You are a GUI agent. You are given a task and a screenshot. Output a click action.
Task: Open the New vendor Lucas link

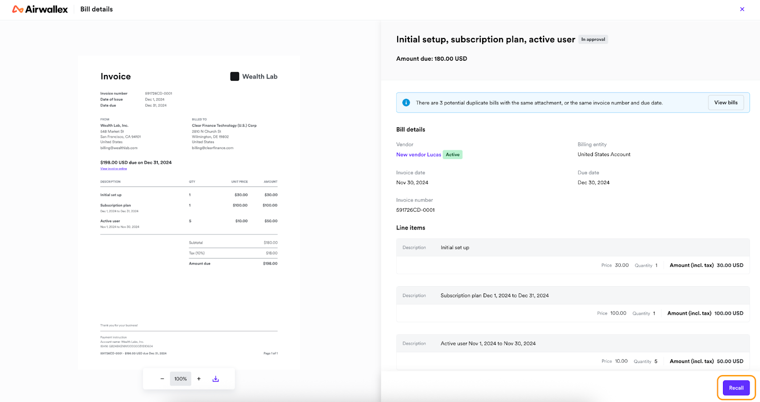(x=418, y=155)
